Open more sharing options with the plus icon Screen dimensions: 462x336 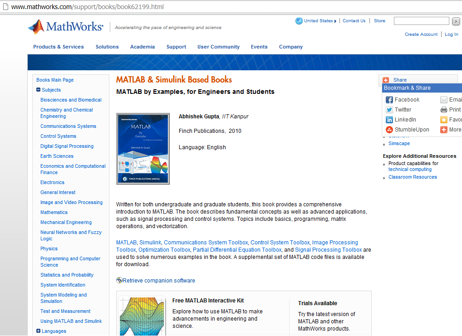click(443, 129)
